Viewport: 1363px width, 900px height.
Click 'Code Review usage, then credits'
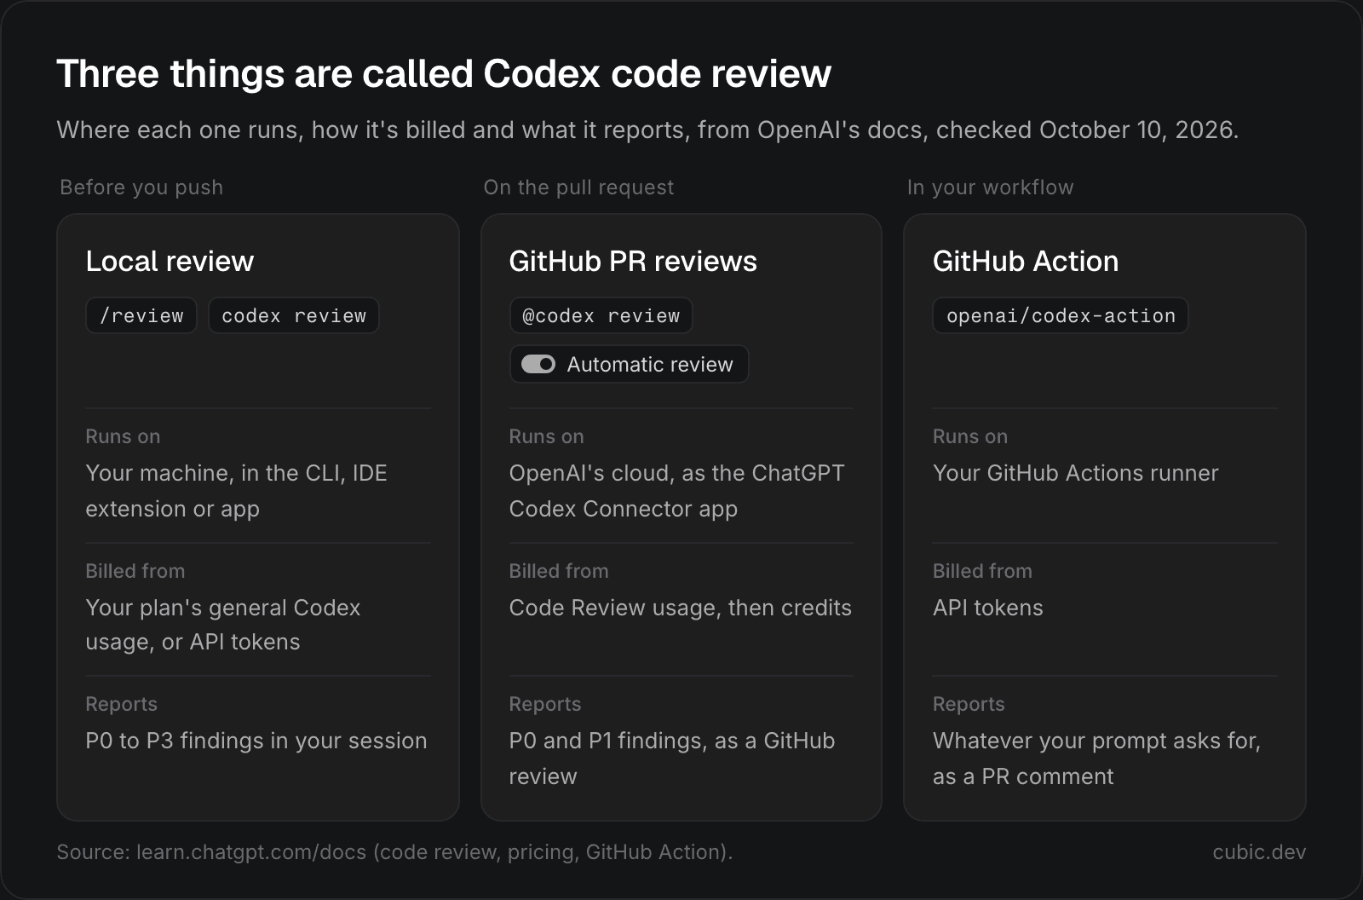pyautogui.click(x=680, y=608)
